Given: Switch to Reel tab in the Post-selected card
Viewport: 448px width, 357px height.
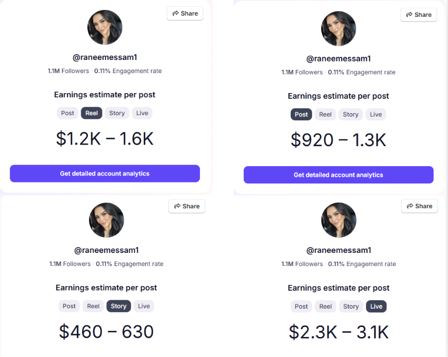Looking at the screenshot, I should (x=325, y=115).
